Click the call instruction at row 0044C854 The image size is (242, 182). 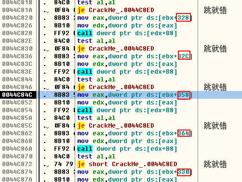coord(127,110)
